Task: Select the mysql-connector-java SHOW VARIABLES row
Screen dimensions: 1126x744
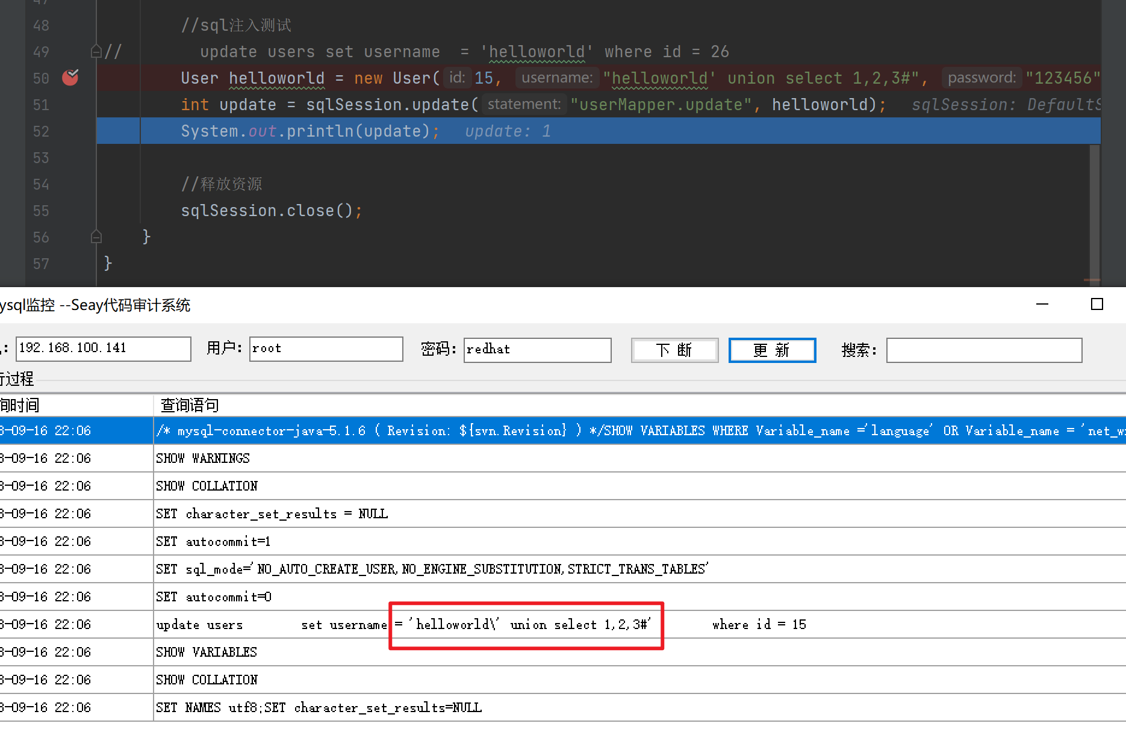Action: [x=563, y=430]
